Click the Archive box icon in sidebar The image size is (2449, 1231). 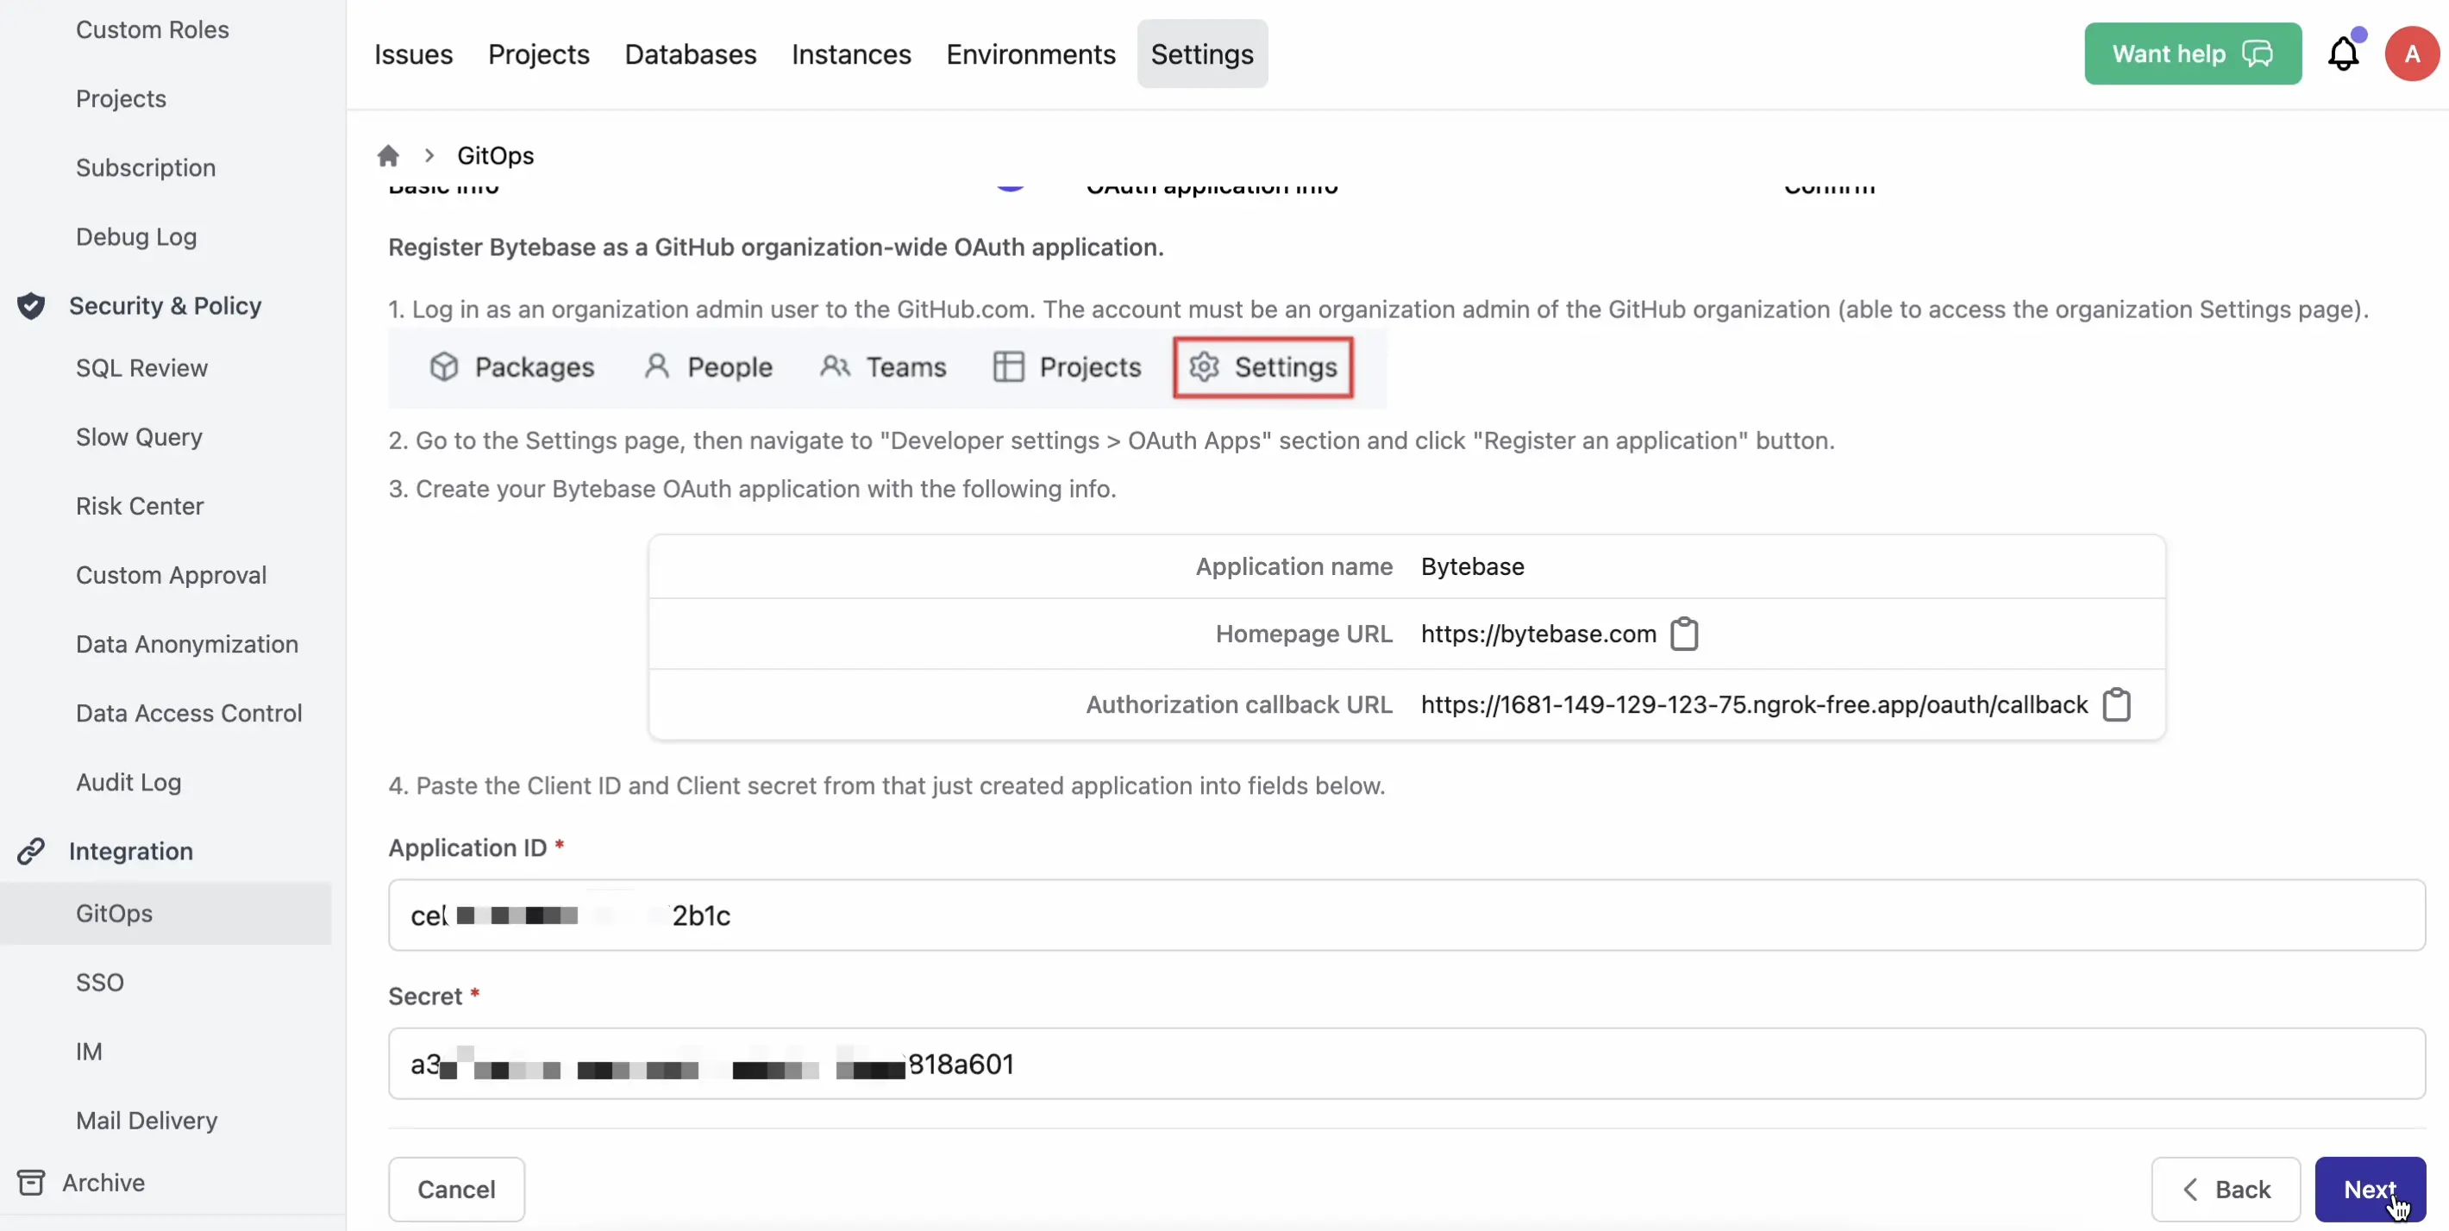click(x=31, y=1182)
